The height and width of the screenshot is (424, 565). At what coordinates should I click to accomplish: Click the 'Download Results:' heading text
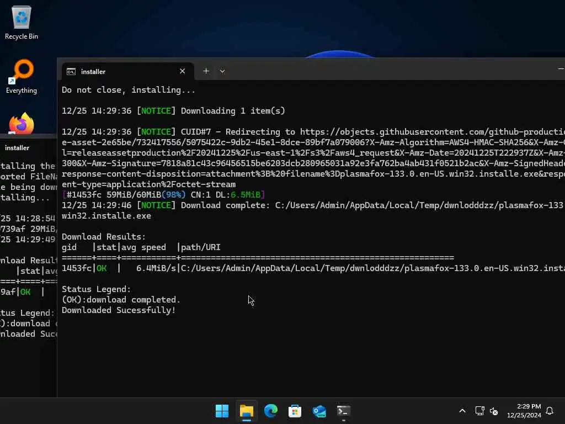coord(103,236)
